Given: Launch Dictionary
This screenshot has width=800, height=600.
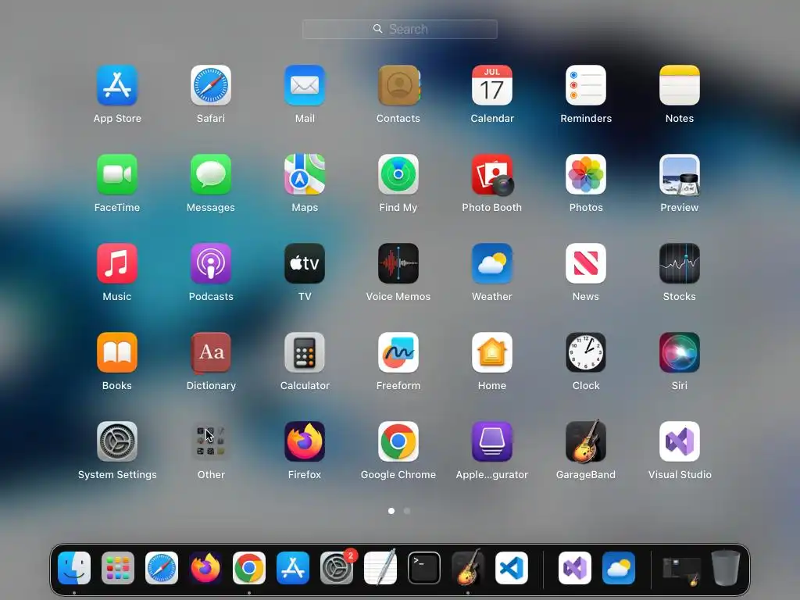Looking at the screenshot, I should coord(211,352).
